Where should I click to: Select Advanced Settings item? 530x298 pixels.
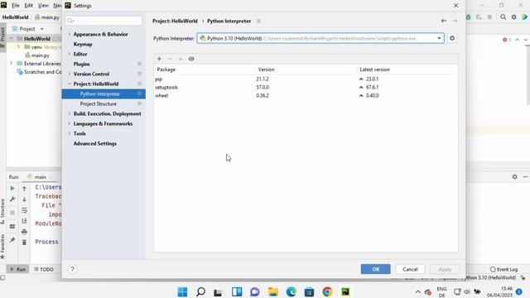point(95,143)
